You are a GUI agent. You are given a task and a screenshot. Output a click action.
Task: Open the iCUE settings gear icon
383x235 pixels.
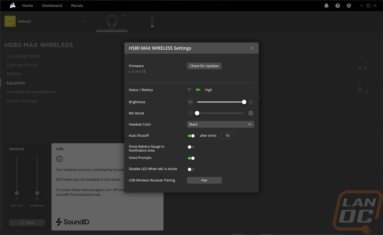349,6
